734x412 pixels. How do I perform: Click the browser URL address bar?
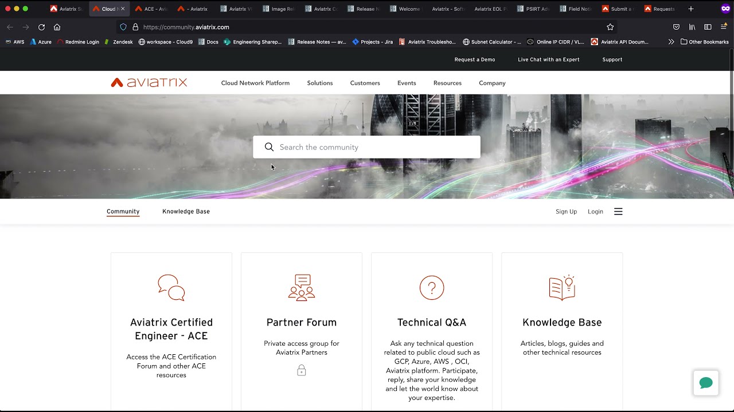pyautogui.click(x=367, y=27)
